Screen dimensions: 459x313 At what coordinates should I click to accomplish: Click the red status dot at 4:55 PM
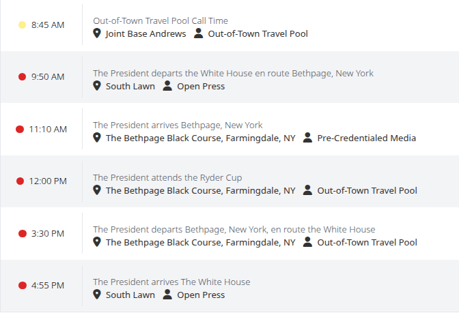23,286
